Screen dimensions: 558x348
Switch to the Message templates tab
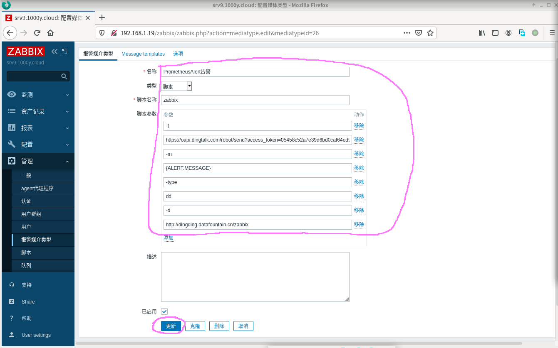pos(143,54)
